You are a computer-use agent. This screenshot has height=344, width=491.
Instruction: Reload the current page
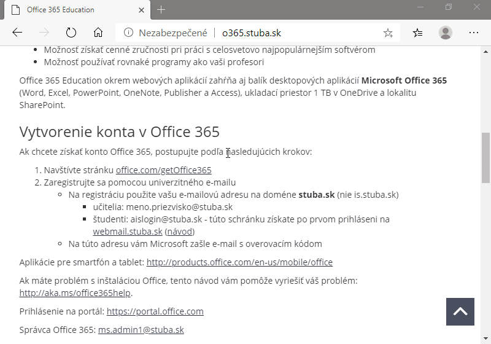click(71, 33)
